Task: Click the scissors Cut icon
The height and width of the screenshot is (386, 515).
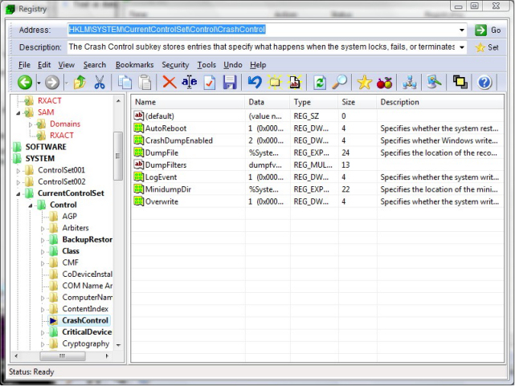Action: coord(100,82)
